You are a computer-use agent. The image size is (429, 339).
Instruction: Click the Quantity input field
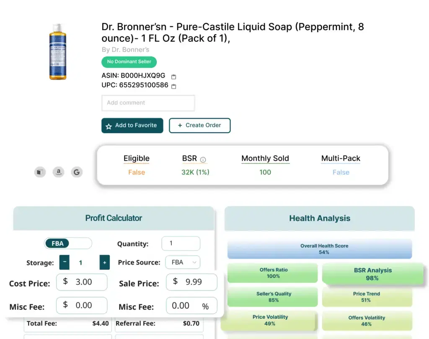[181, 244]
